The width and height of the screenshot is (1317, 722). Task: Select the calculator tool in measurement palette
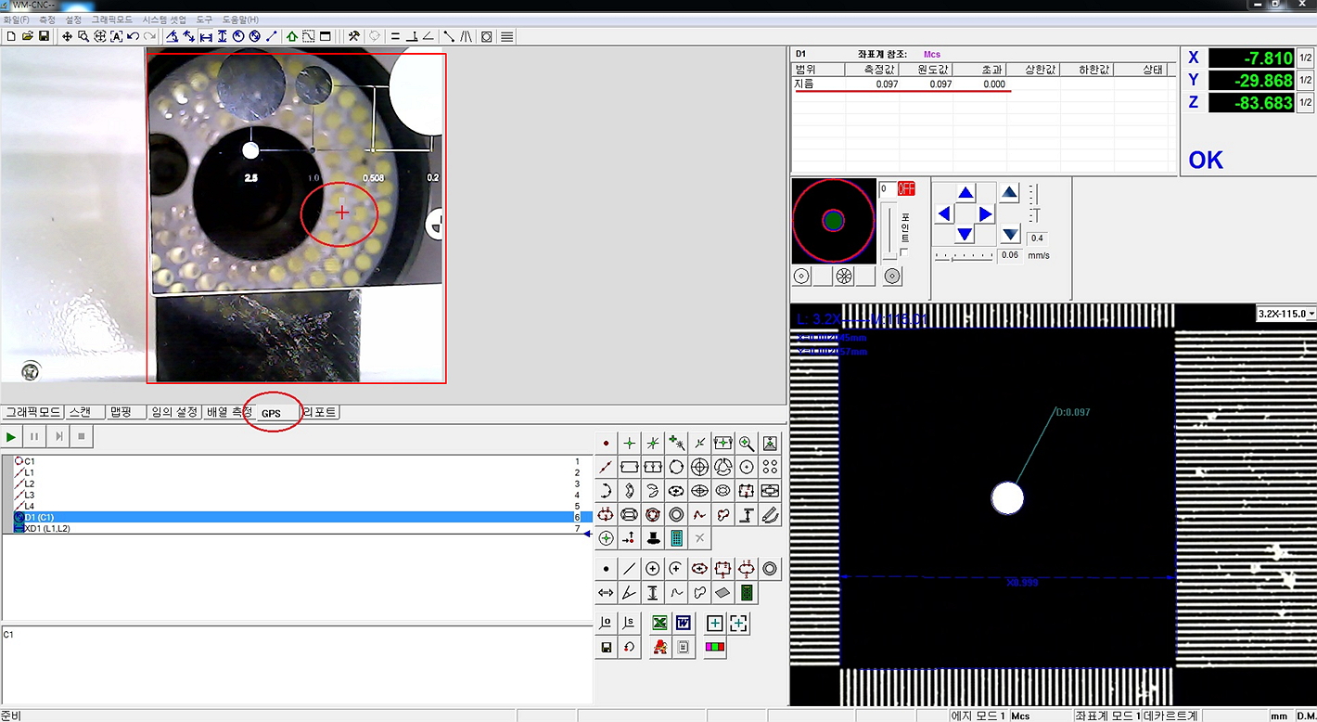pos(676,538)
